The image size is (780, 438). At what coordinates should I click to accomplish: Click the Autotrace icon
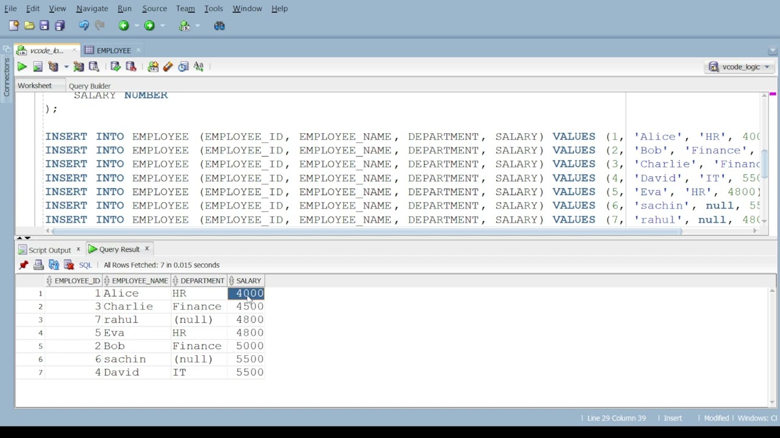tap(79, 67)
